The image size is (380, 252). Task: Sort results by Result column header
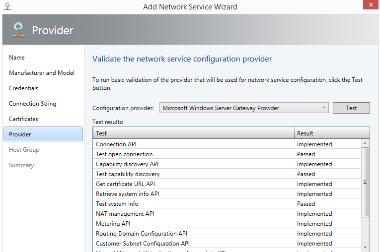click(x=331, y=133)
